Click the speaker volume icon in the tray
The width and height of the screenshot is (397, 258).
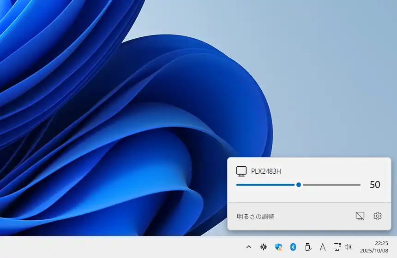pyautogui.click(x=348, y=247)
